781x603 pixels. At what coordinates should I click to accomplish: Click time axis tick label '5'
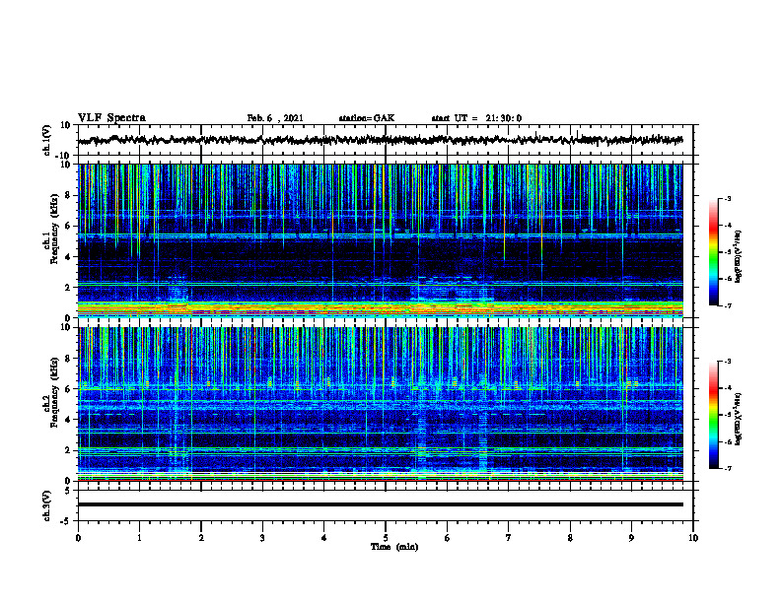pyautogui.click(x=386, y=538)
